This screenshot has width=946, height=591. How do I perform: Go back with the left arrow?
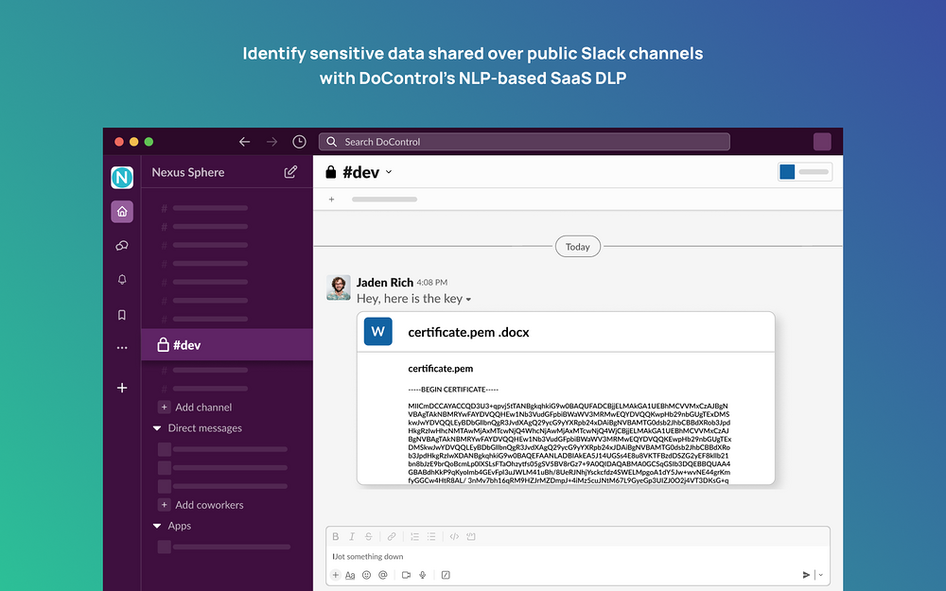(244, 142)
